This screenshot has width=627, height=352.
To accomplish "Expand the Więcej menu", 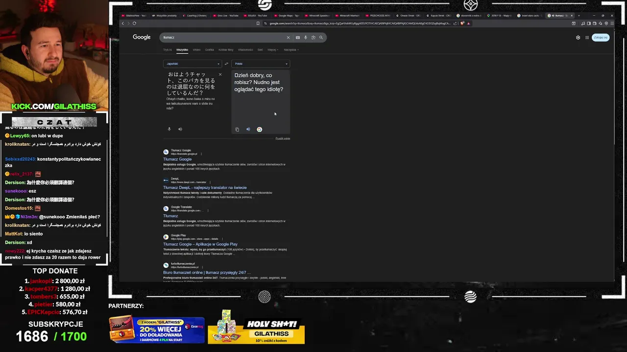I will coord(272,49).
